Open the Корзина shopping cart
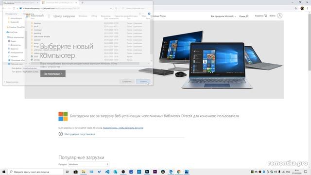311x175 pixels. tap(261, 16)
